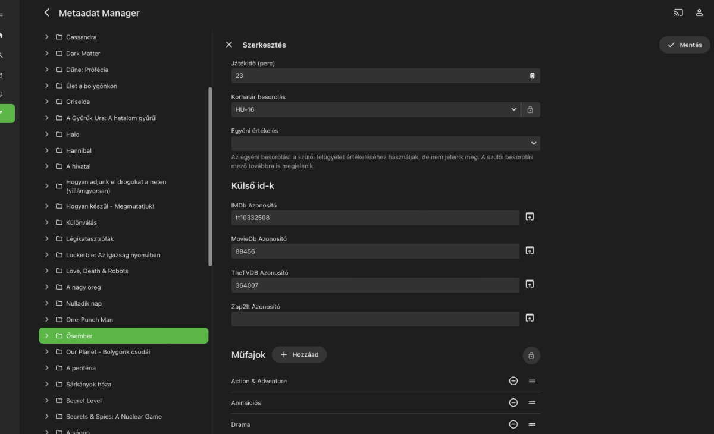Screen dimensions: 714x434
Task: Open the user profile icon
Action: pos(699,12)
